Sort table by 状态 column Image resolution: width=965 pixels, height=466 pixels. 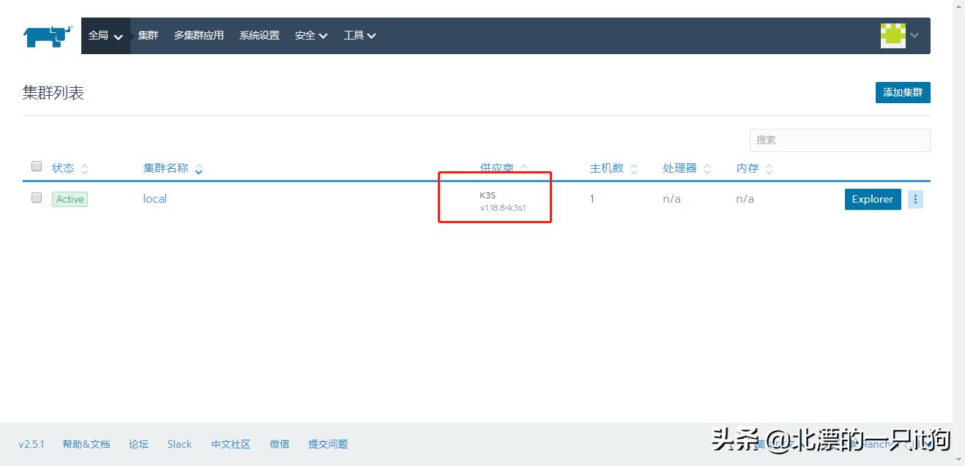pos(70,168)
